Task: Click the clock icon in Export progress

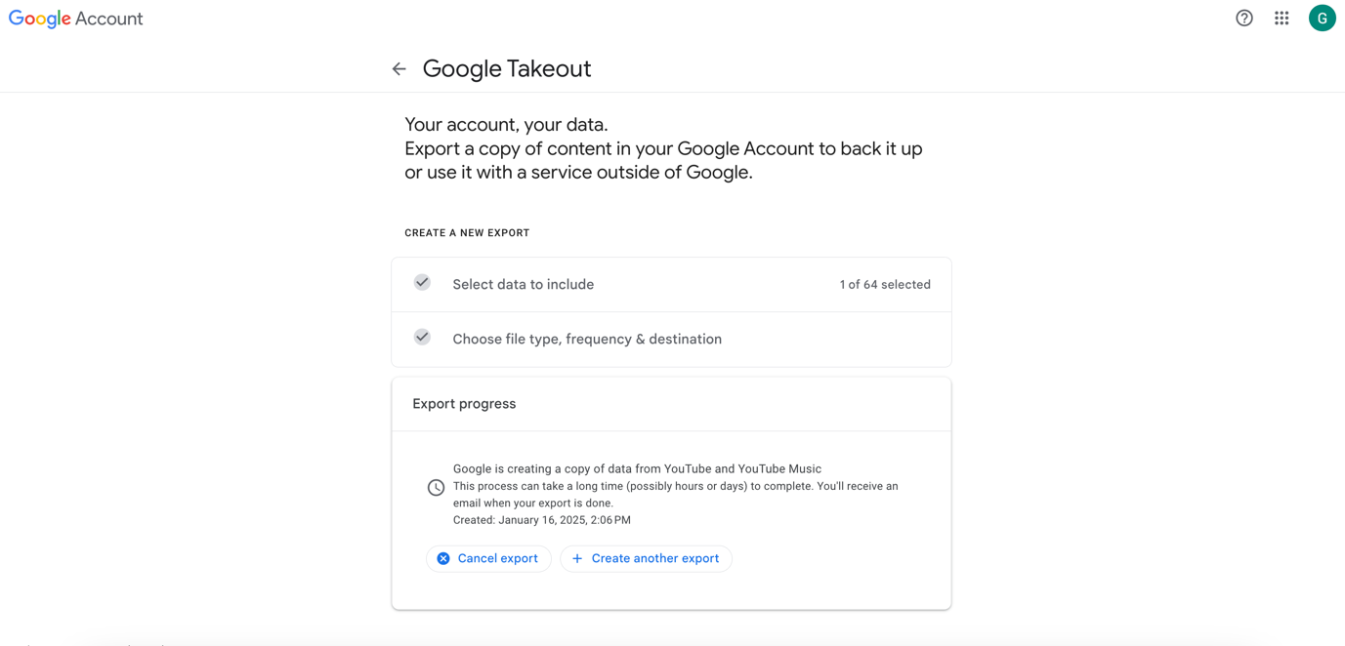Action: pos(436,488)
